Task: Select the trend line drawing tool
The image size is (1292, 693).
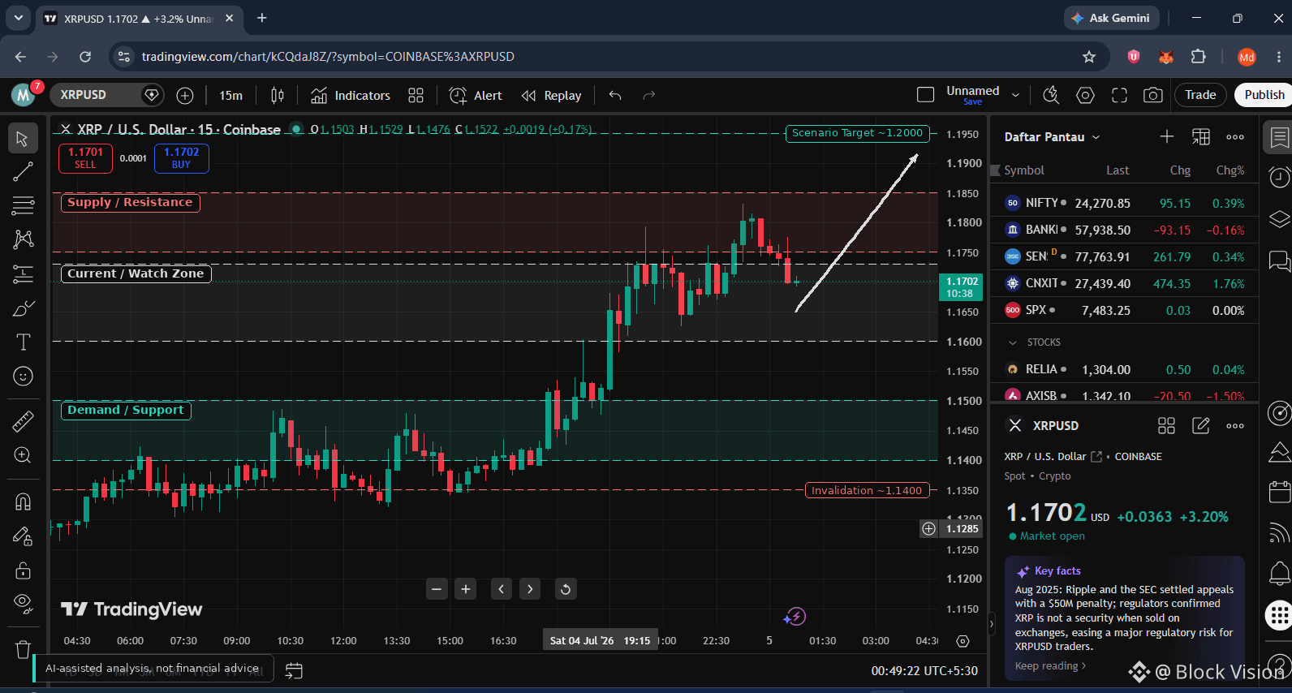Action: coord(23,171)
